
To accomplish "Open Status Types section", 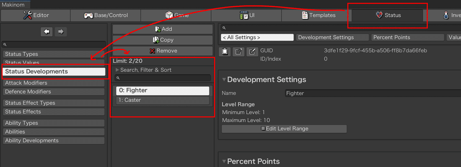I will [x=54, y=54].
